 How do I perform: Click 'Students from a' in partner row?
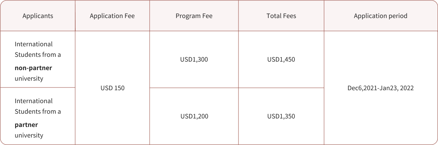point(38,112)
